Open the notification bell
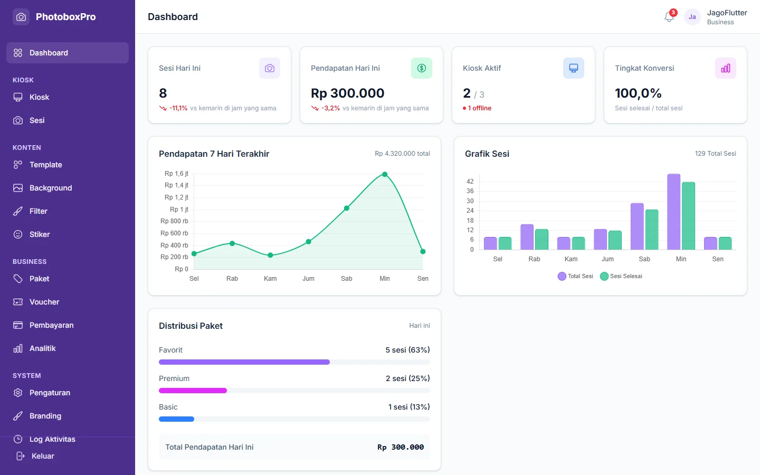This screenshot has height=475, width=760. pos(669,17)
